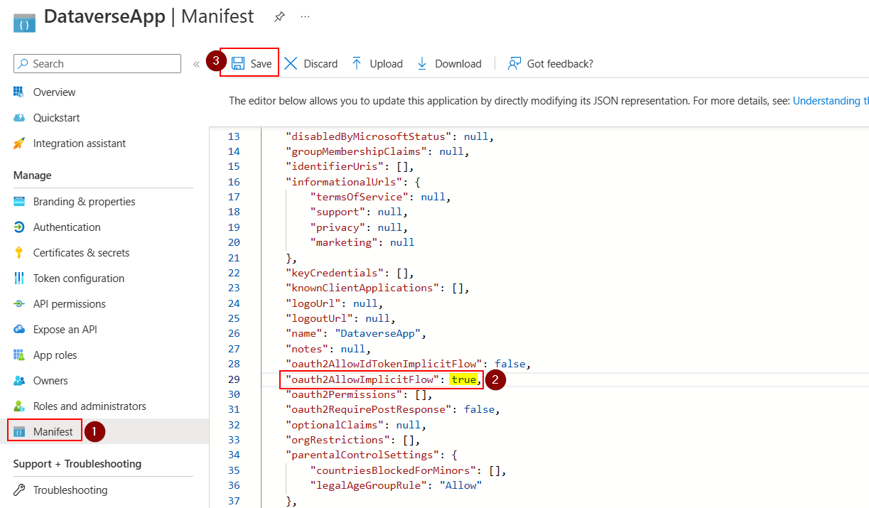869x508 pixels.
Task: Select the Token configuration icon
Action: point(20,278)
